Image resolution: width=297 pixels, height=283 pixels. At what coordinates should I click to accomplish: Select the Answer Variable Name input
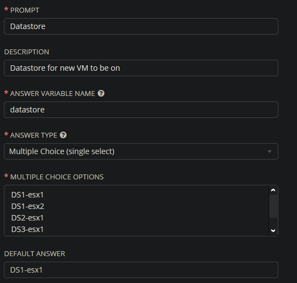141,110
